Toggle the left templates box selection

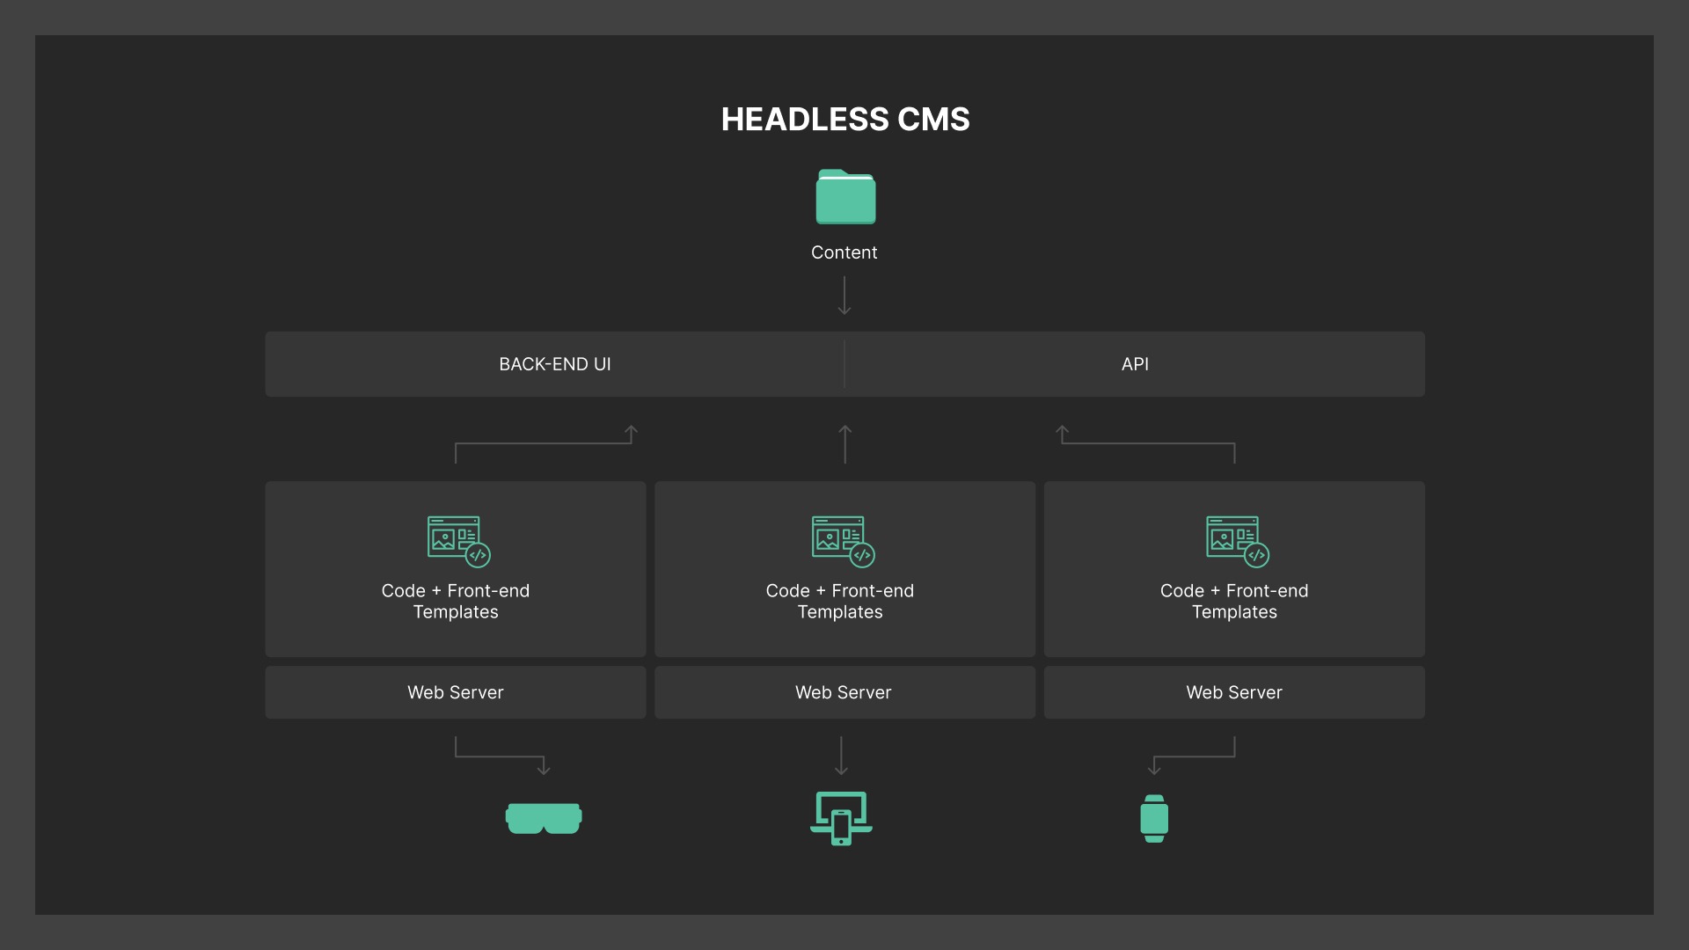point(455,568)
